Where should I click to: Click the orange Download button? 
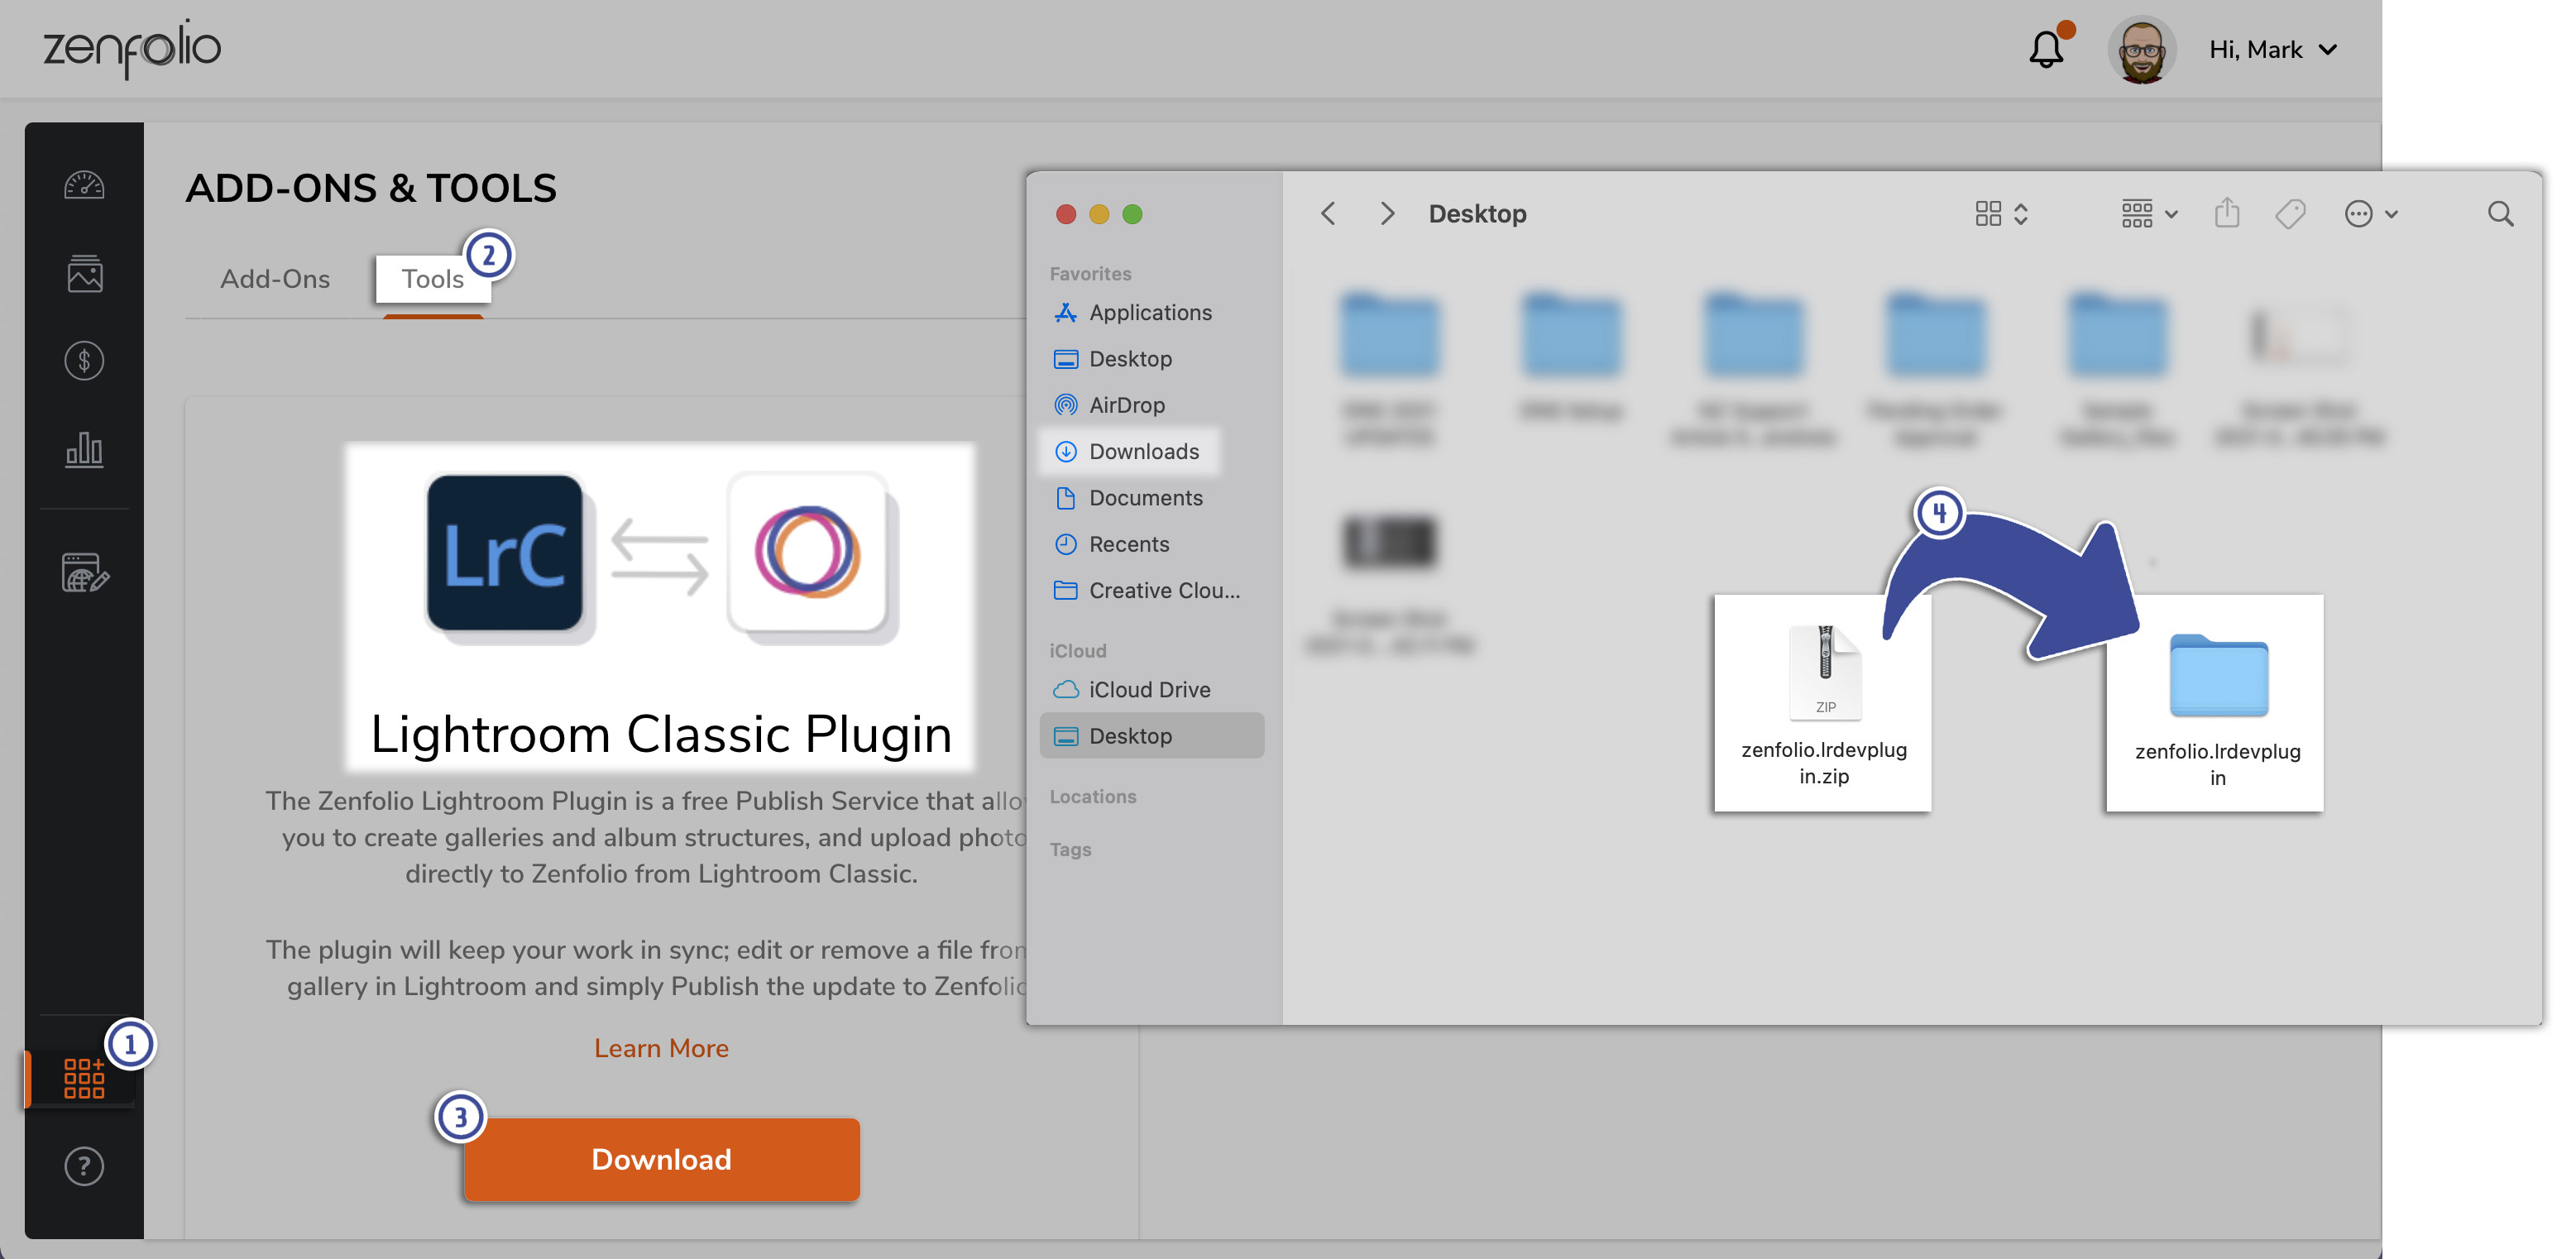(x=661, y=1159)
